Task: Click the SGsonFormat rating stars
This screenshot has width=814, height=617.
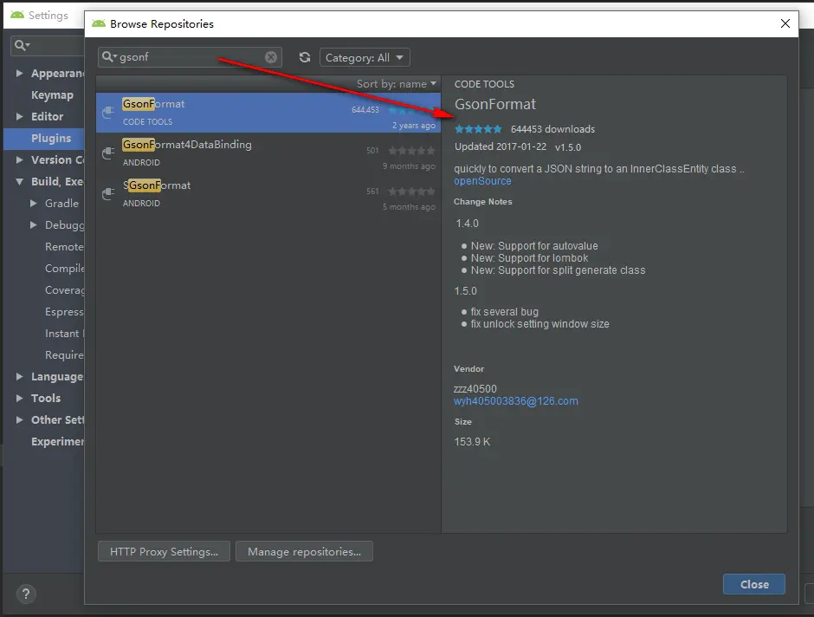Action: [411, 192]
